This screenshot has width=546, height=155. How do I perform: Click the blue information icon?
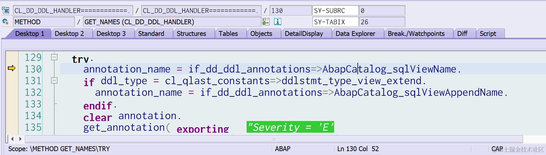coord(278,22)
